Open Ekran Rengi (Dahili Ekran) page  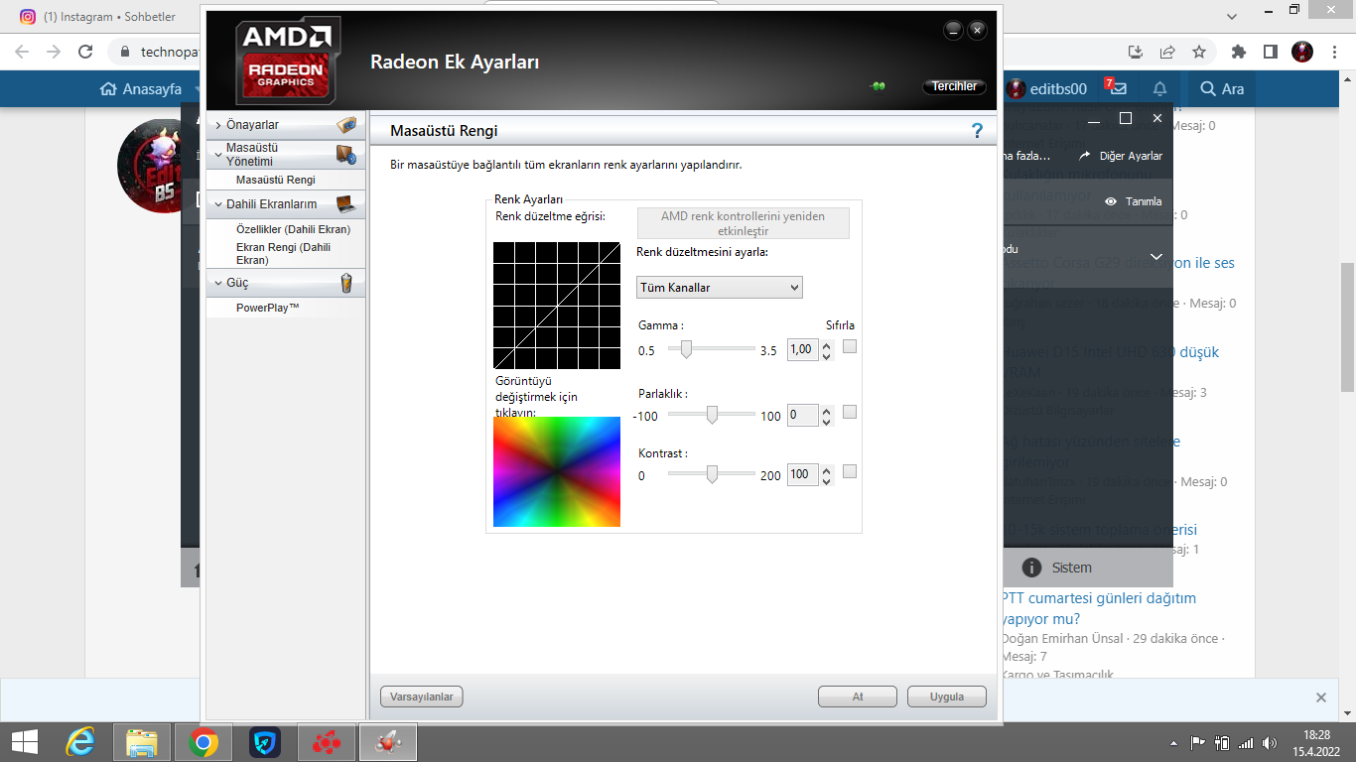pyautogui.click(x=284, y=254)
